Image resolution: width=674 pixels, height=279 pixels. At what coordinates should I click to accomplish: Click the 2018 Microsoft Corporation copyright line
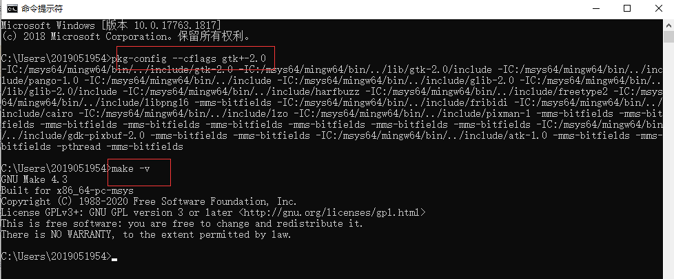coord(125,36)
